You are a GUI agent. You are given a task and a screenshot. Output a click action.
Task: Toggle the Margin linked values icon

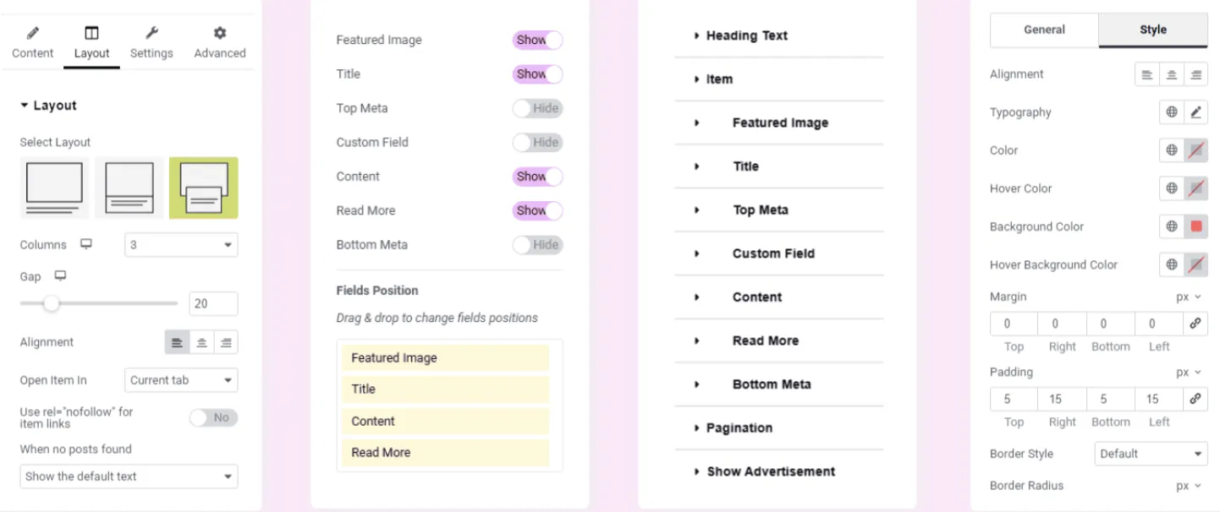(x=1195, y=324)
